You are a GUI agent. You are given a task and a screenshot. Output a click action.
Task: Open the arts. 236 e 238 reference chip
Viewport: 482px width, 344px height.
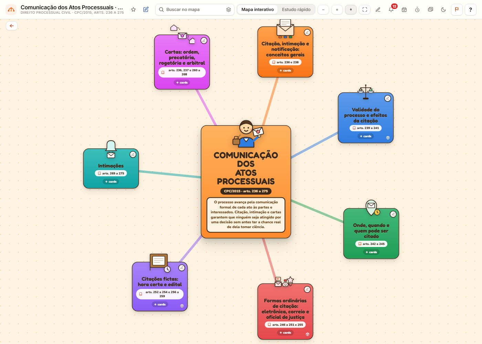pyautogui.click(x=285, y=62)
